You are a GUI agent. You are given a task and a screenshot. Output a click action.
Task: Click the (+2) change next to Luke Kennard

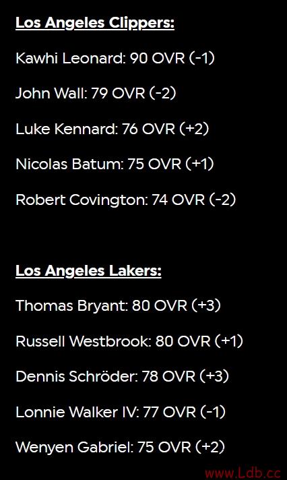pyautogui.click(x=194, y=129)
